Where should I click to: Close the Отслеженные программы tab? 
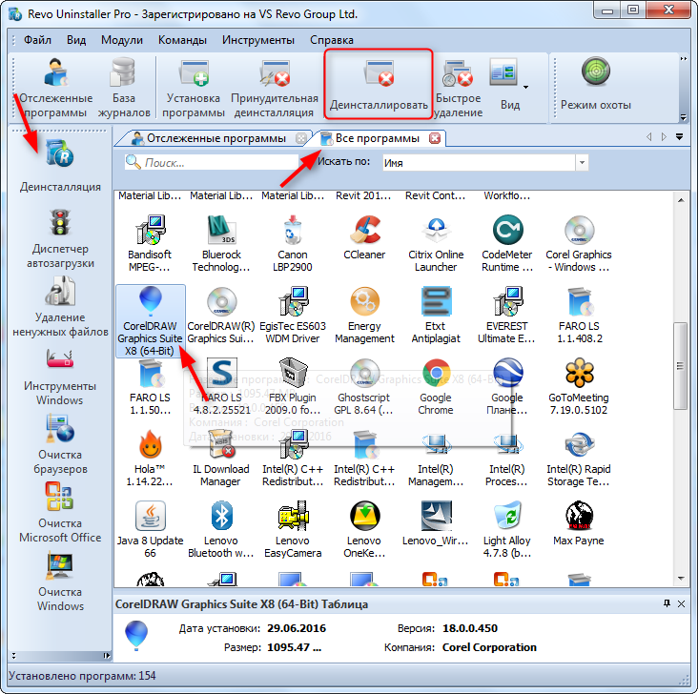pos(301,138)
